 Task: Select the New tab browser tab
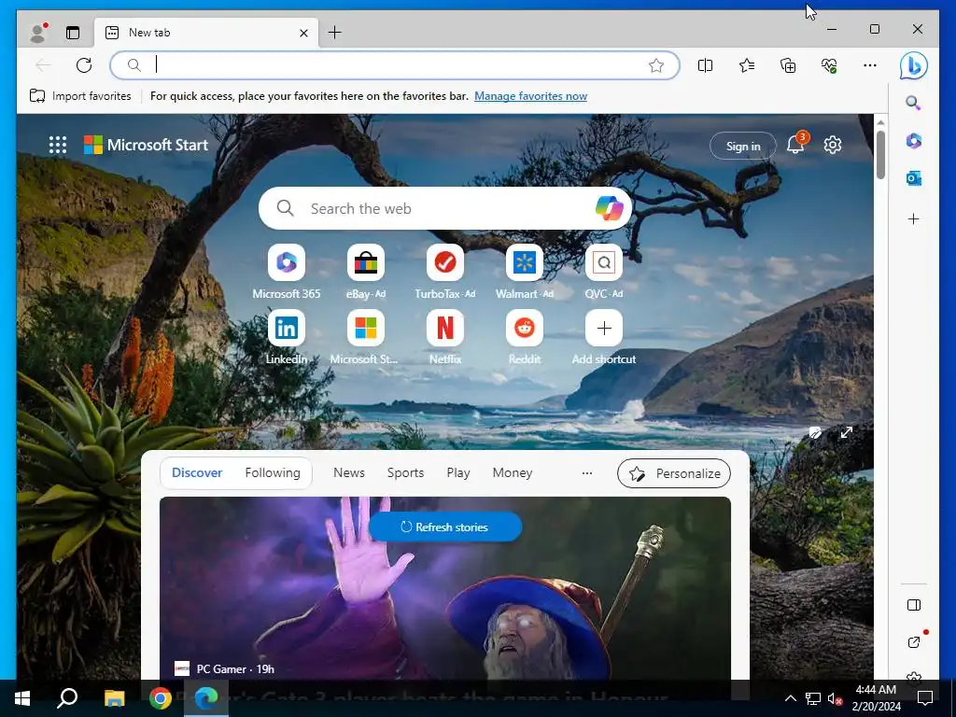click(206, 33)
